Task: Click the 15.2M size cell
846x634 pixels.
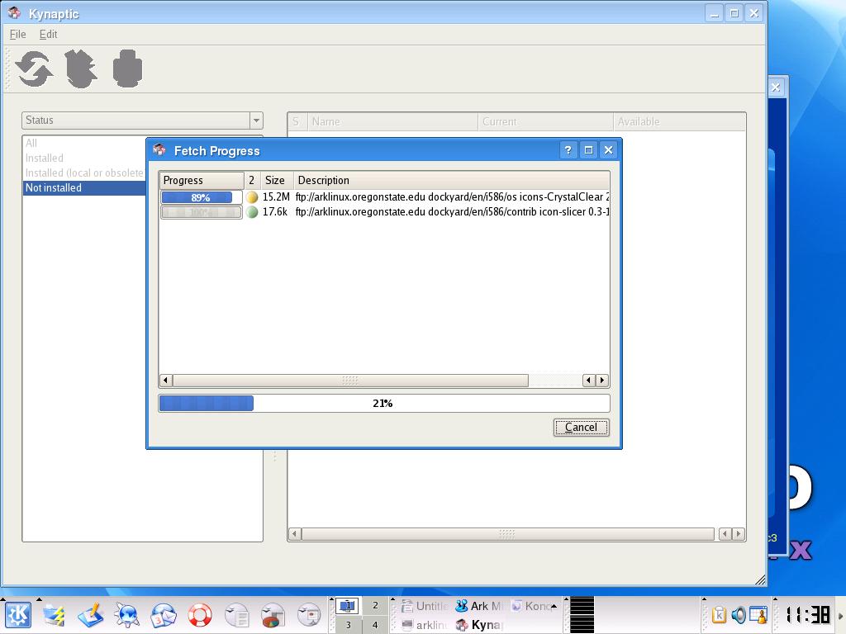Action: [x=276, y=196]
